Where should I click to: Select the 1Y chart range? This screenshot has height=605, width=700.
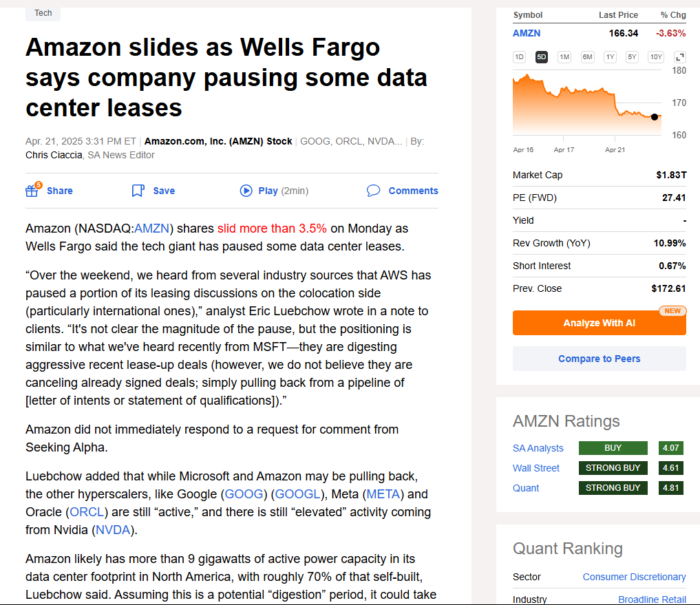pos(609,58)
